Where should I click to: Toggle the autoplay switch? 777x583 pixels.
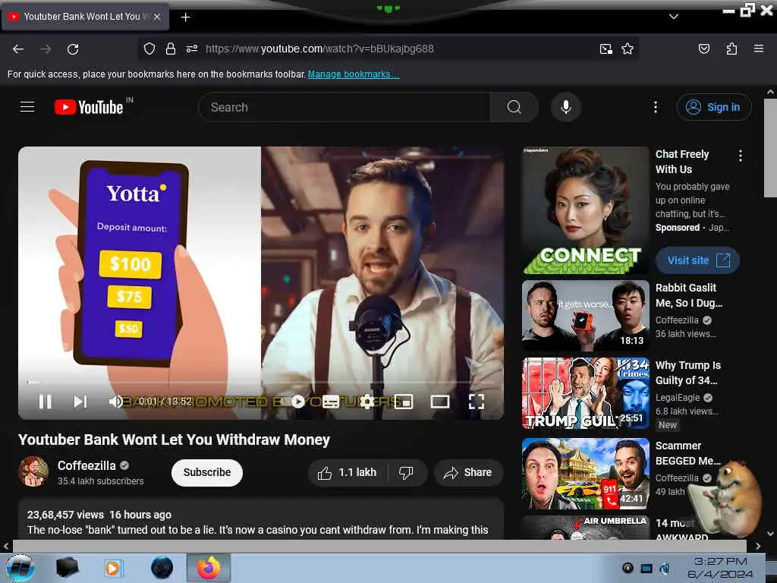297,402
